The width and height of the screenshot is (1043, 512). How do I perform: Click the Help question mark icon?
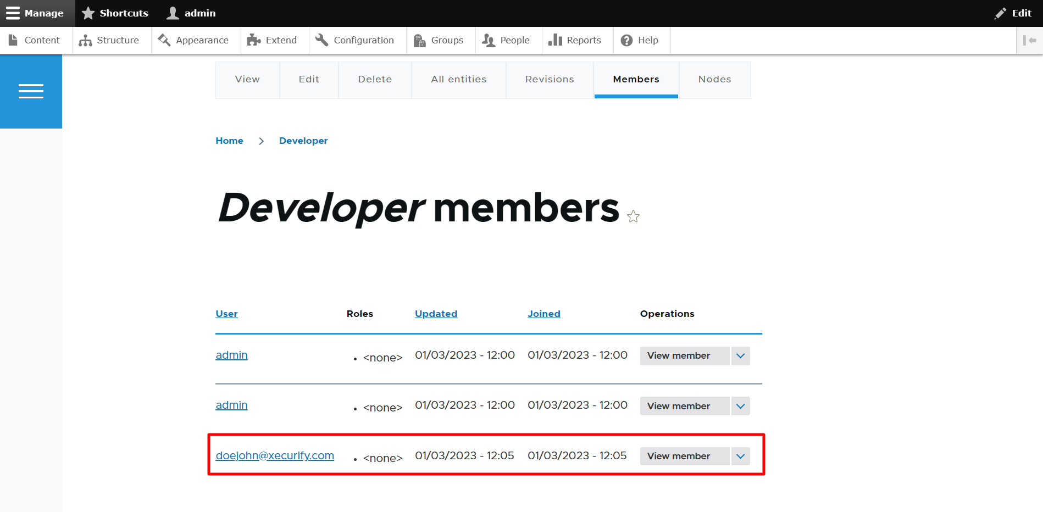click(626, 40)
